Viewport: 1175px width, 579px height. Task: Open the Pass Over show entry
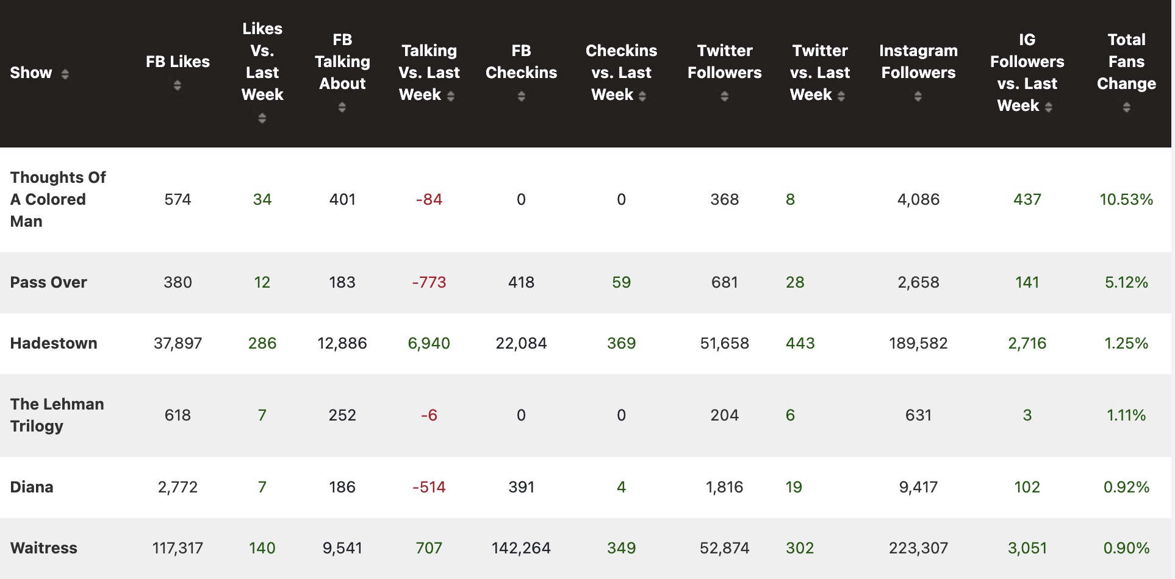(x=49, y=282)
